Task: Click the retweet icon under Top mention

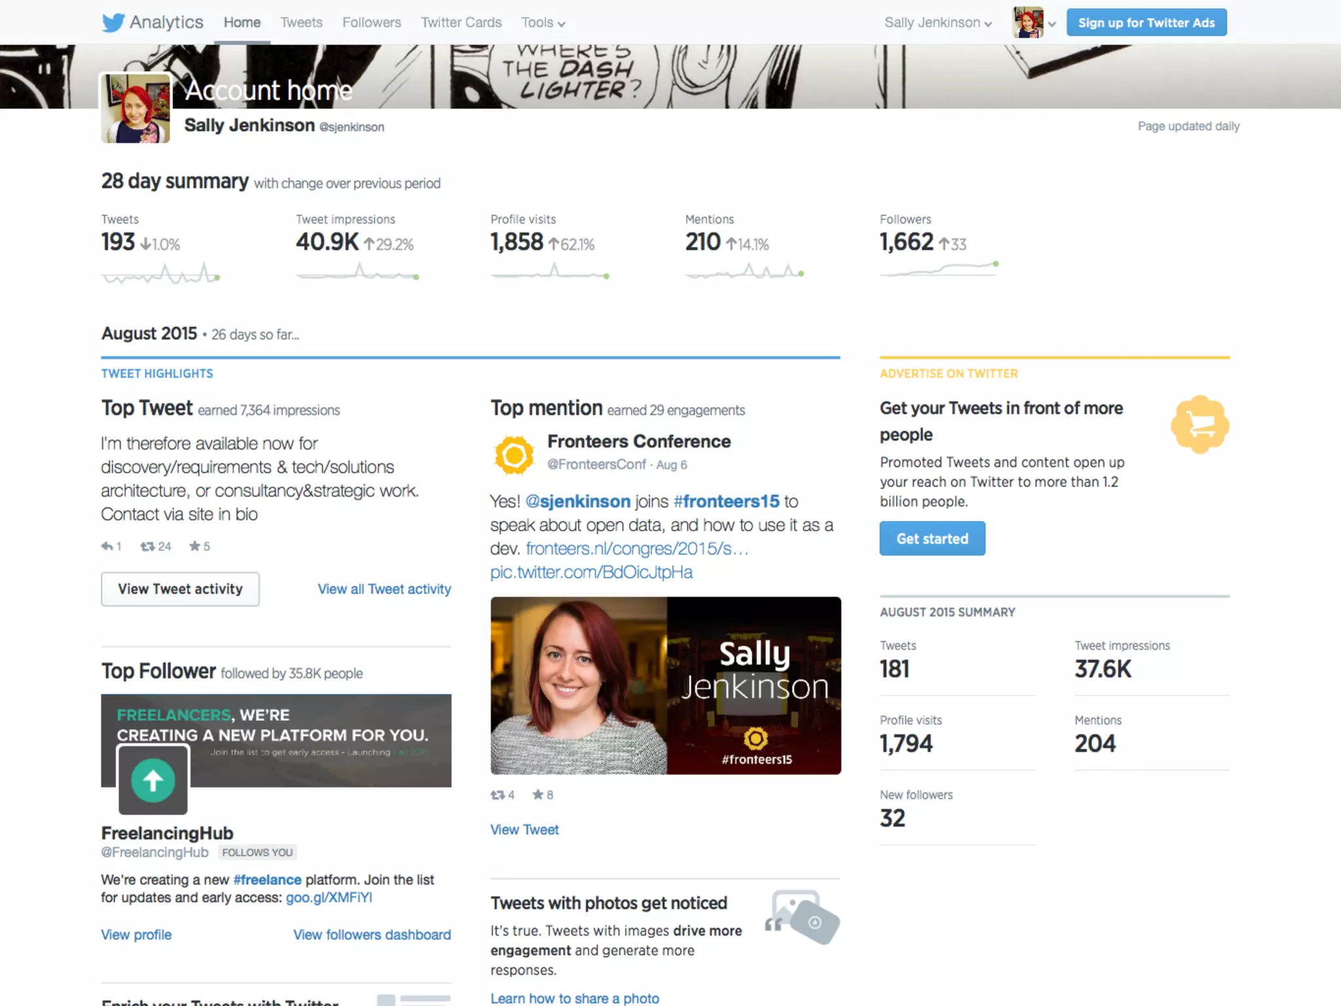Action: 498,794
